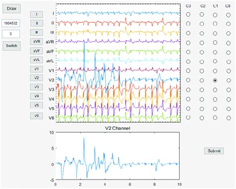
Task: Show the aVR lead channel
Action: pos(36,41)
